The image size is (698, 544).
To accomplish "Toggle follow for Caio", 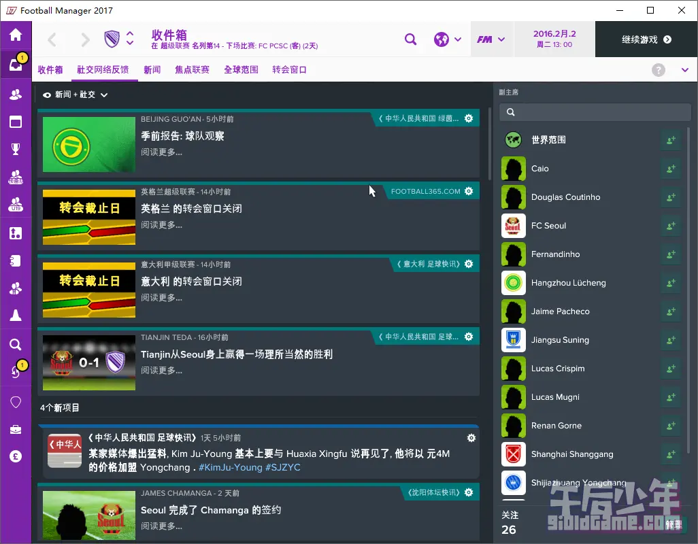I will pos(671,169).
